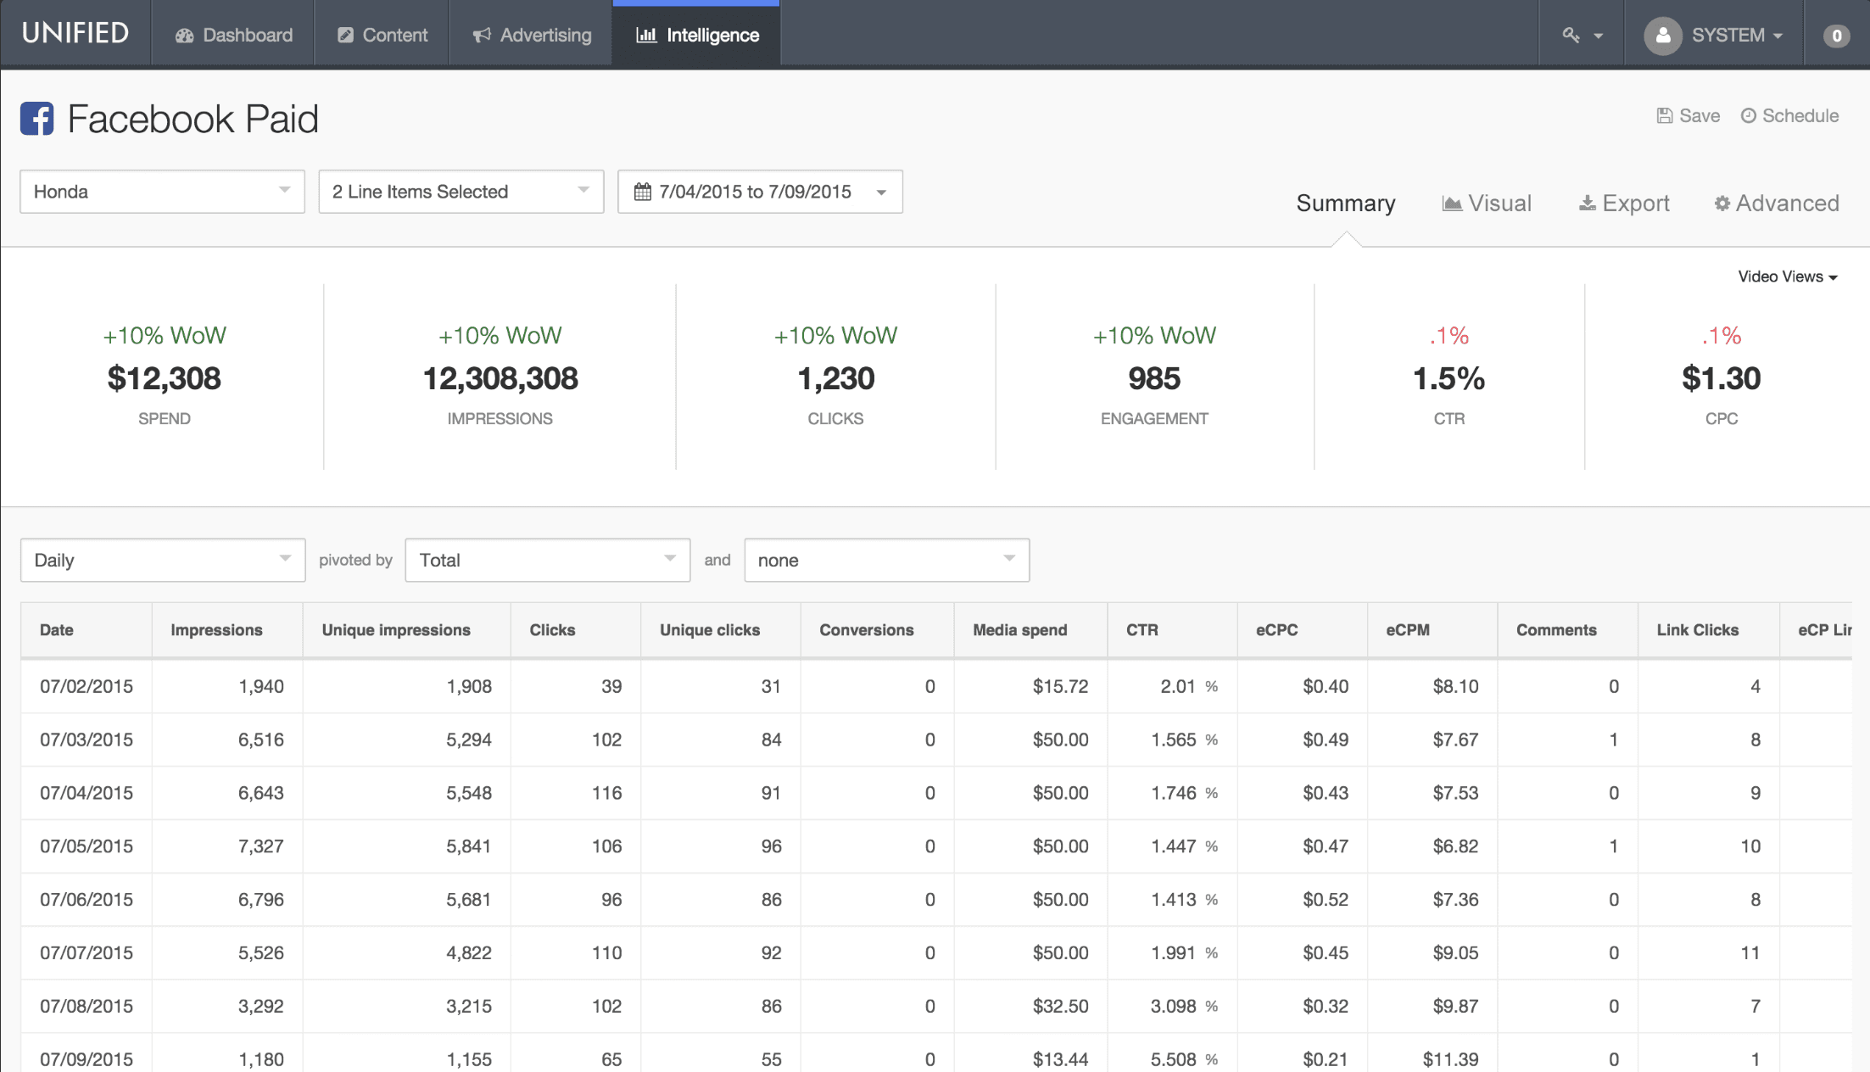The image size is (1870, 1072).
Task: Click the Facebook logo icon
Action: pyautogui.click(x=36, y=119)
